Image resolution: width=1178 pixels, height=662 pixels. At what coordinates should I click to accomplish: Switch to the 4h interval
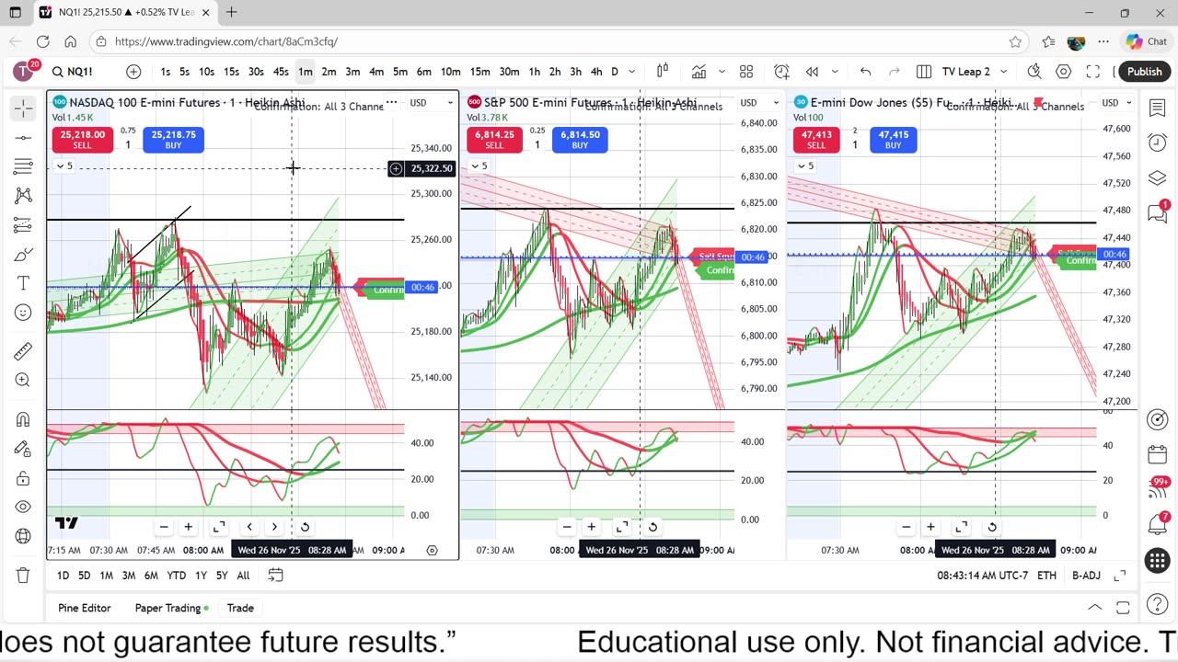click(x=596, y=72)
